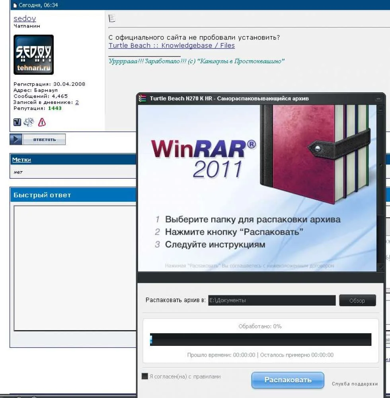The image size is (390, 398).
Task: Open sedoy user profile link
Action: click(25, 19)
